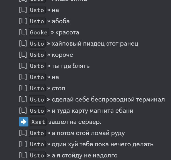171x160 pixels.
Task: Click the 'короче' message text
Action: click(x=62, y=55)
